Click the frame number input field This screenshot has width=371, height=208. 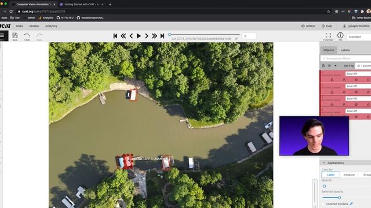[249, 36]
